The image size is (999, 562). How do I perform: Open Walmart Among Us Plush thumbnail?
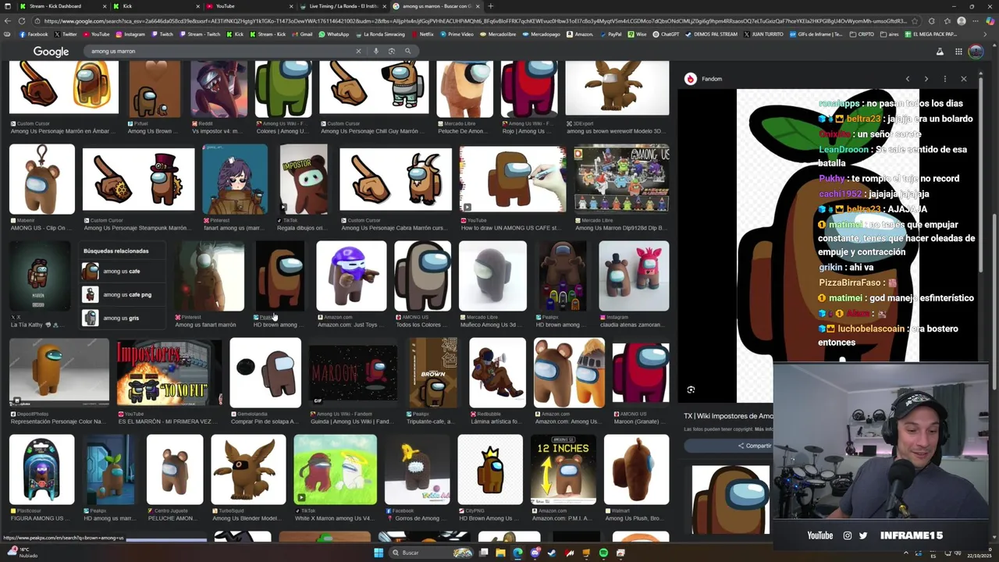tap(635, 470)
